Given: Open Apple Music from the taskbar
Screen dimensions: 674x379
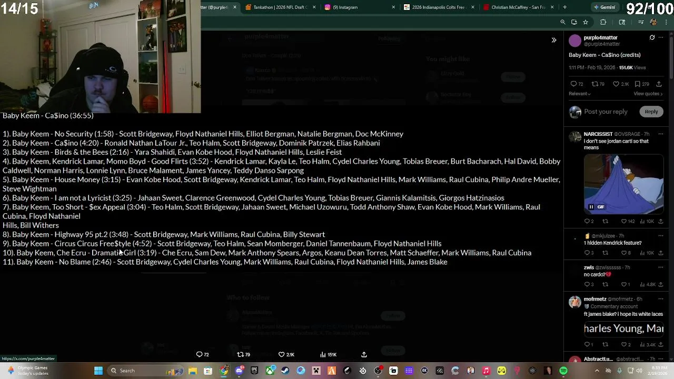Looking at the screenshot, I should point(486,371).
